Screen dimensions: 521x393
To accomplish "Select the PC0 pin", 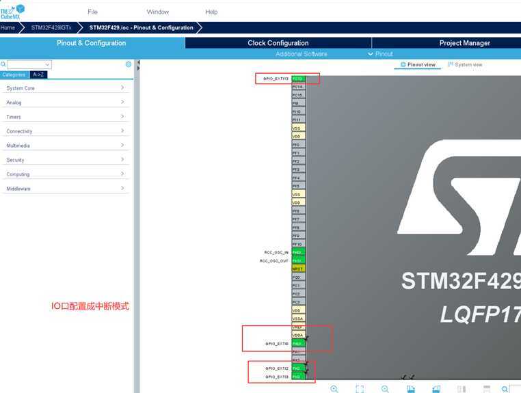I will click(298, 277).
